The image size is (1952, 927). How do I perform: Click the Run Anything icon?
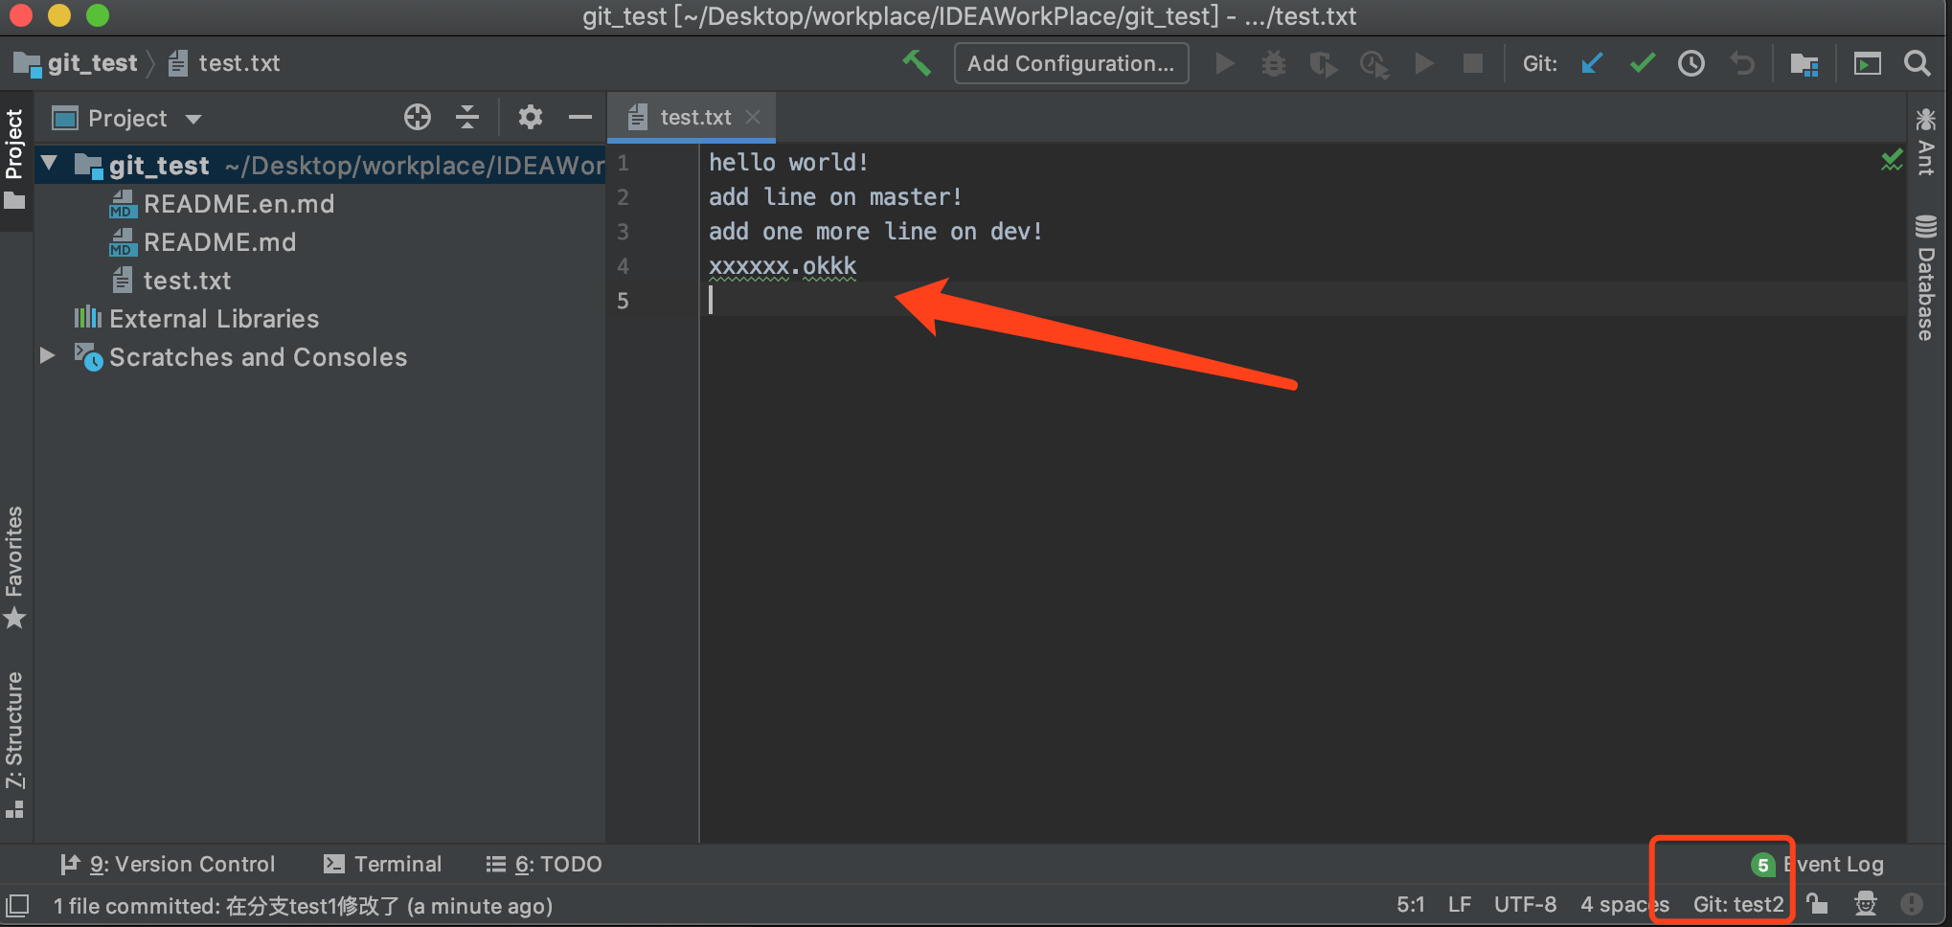pos(1867,63)
